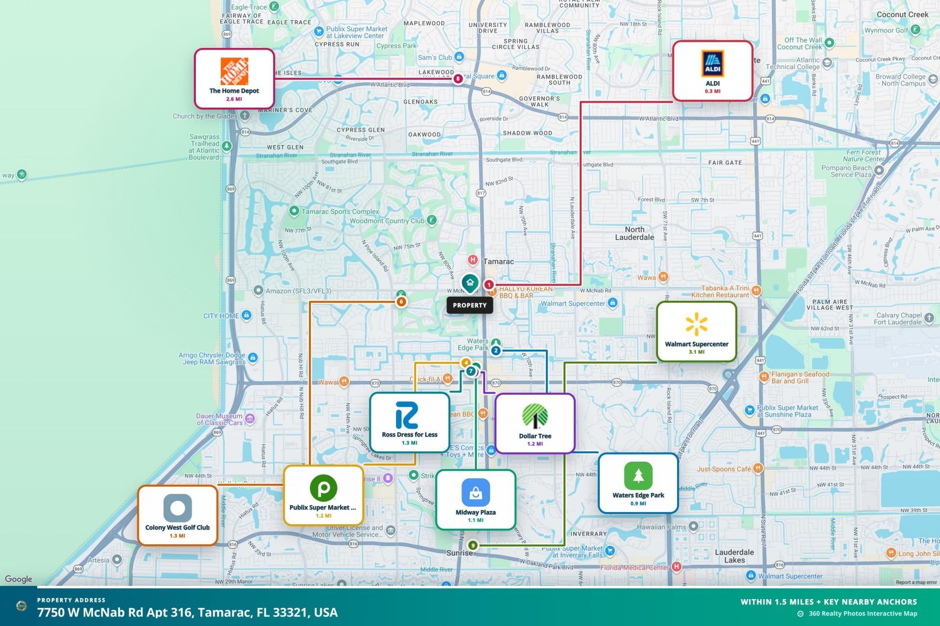Click the Pompano Beach Service Plaza pin
Screen dimensions: 940x626
click(x=879, y=170)
